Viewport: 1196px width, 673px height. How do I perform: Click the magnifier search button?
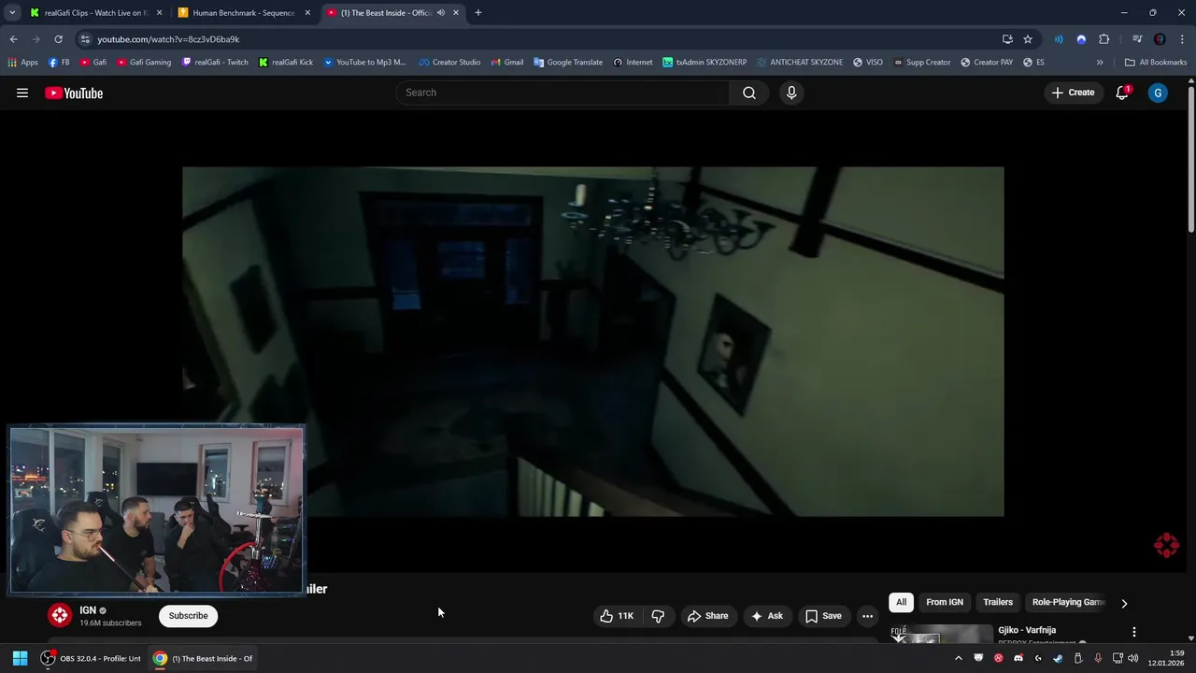[748, 93]
